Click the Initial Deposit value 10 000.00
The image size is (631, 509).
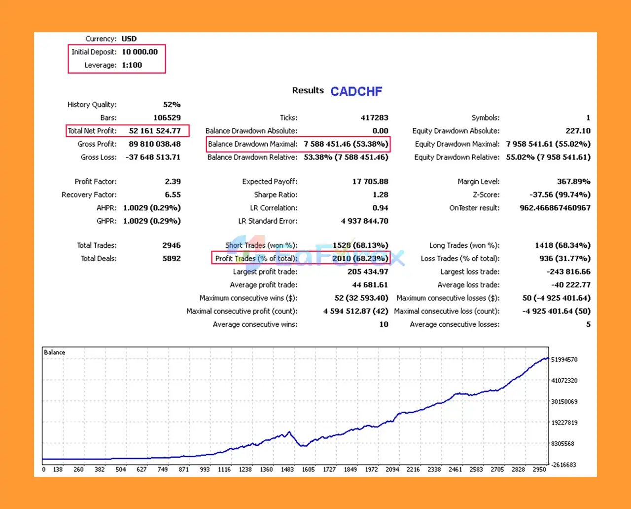[140, 52]
